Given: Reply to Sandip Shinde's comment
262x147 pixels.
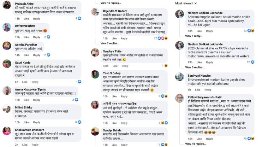Looking at the screenshot, I should [125, 145].
